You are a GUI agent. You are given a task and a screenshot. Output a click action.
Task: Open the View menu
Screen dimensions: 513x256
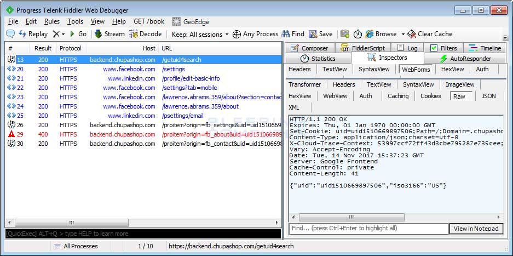pyautogui.click(x=97, y=21)
